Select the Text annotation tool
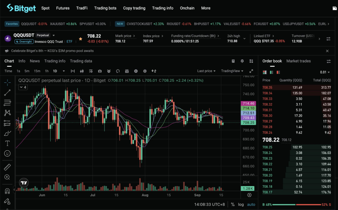Image resolution: width=338 pixels, height=210 pixels. coord(7,143)
